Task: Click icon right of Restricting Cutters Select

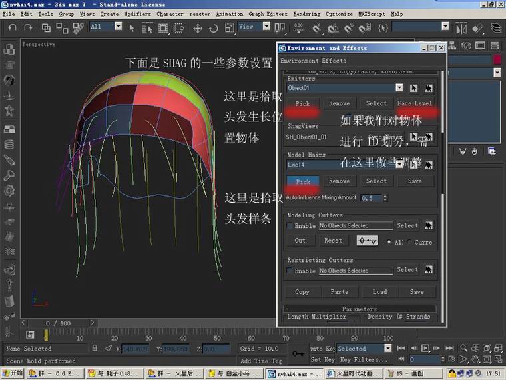Action: coord(428,269)
